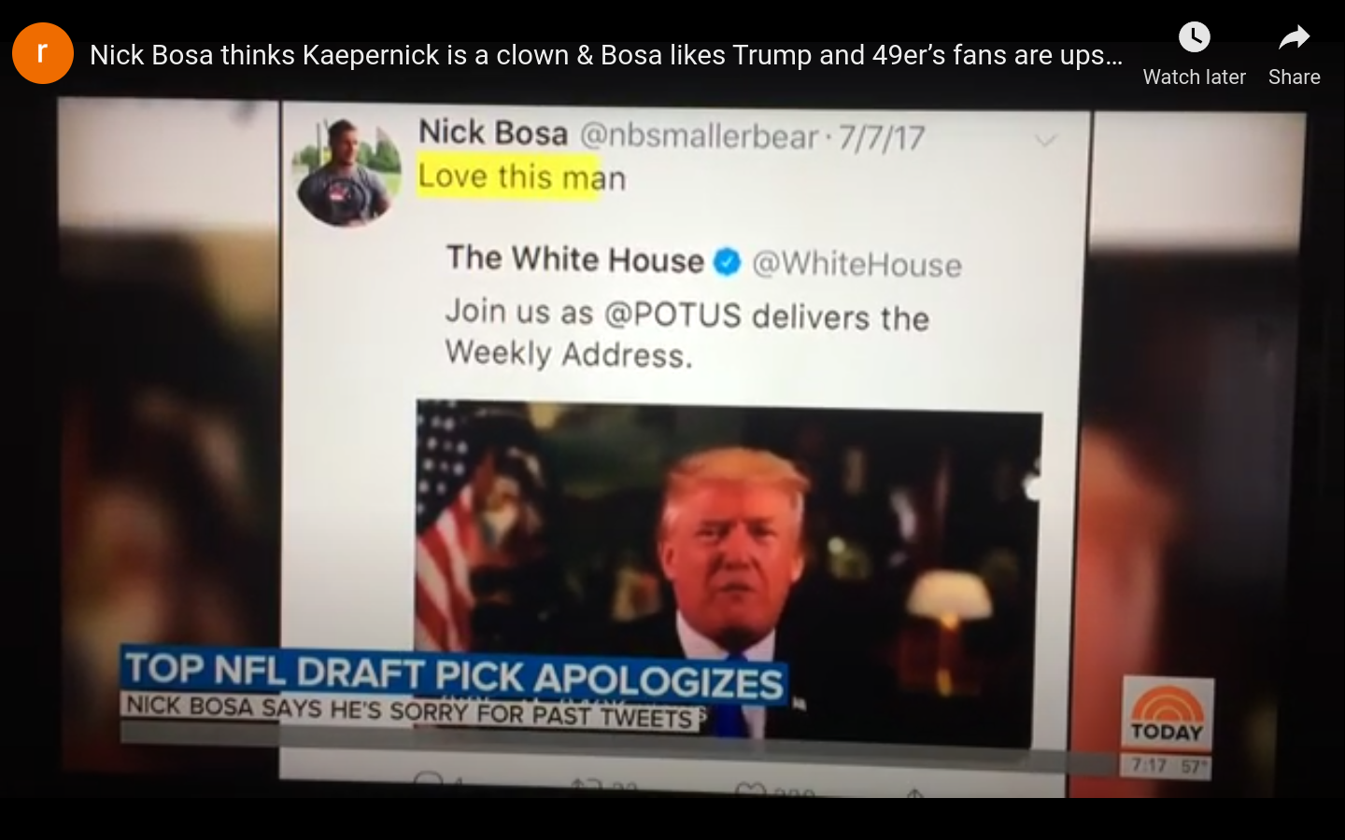The height and width of the screenshot is (840, 1345).
Task: Click the 'Share' text label
Action: tap(1294, 77)
